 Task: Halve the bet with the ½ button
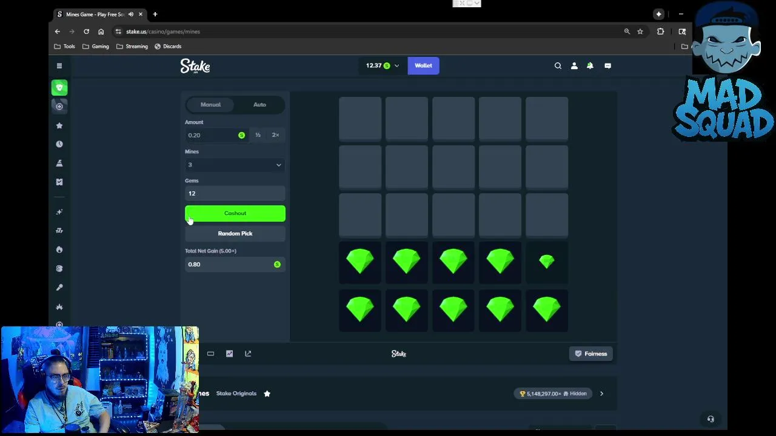258,135
